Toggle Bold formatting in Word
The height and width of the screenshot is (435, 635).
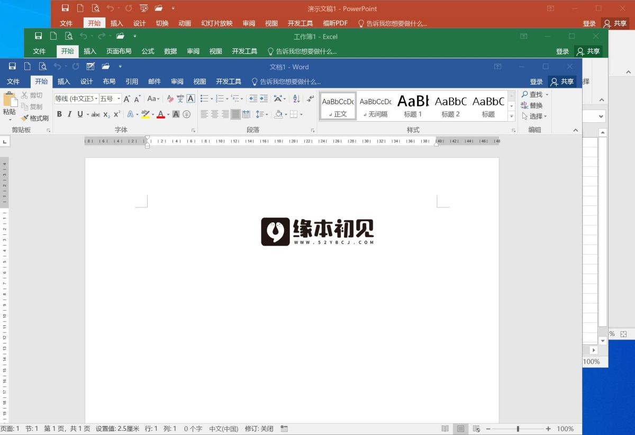pyautogui.click(x=59, y=114)
